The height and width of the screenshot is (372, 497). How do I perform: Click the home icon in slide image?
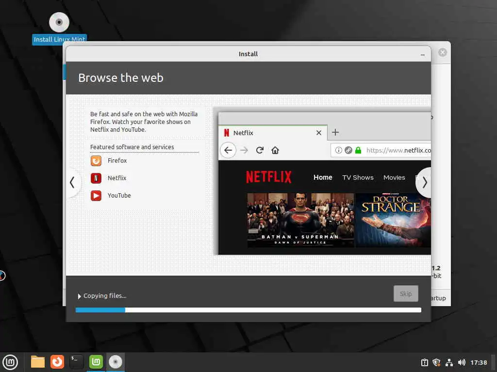(275, 150)
